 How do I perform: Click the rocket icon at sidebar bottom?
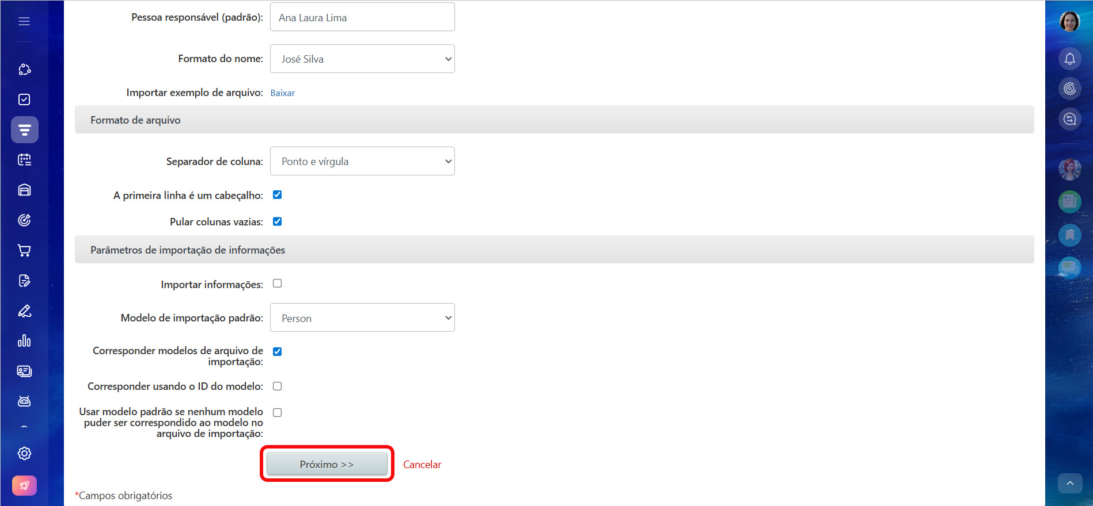click(x=24, y=485)
